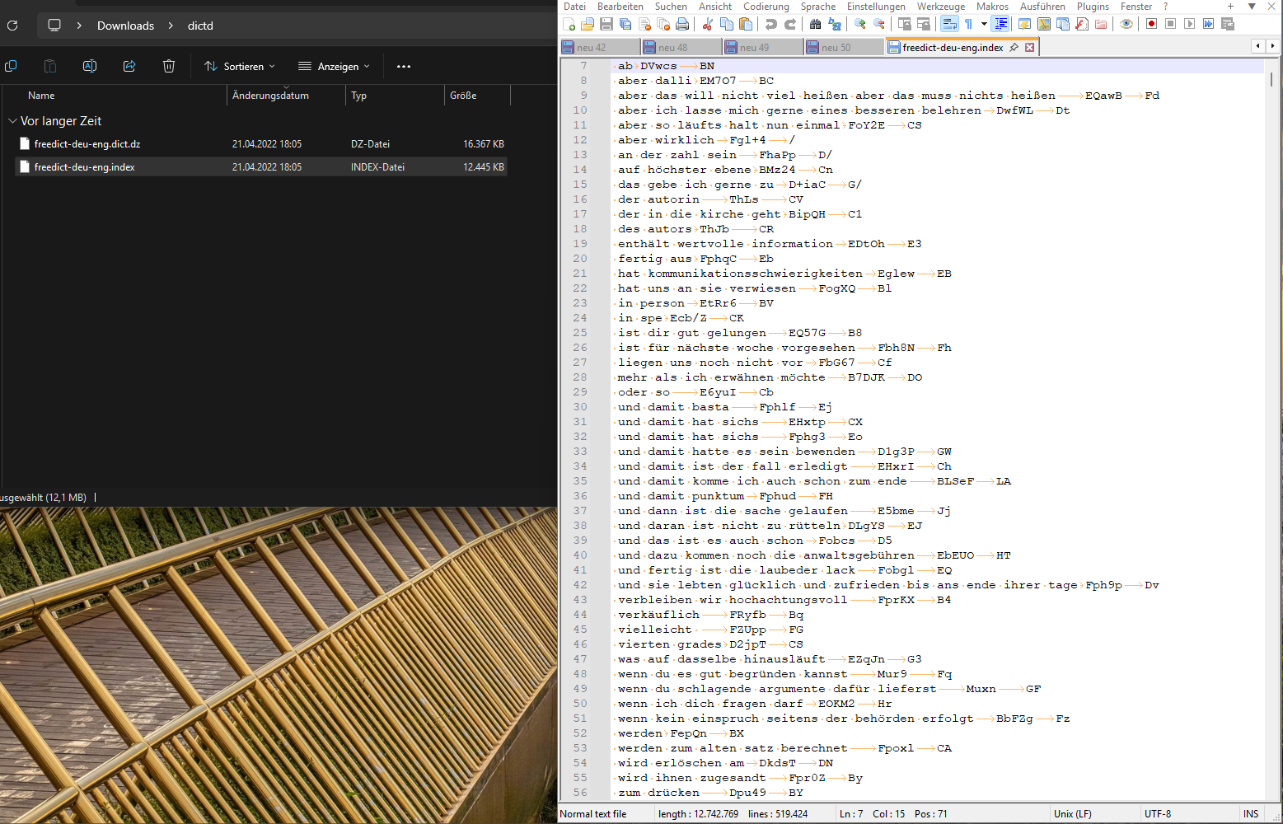Viewport: 1283px width, 824px height.
Task: Run macro multiple times
Action: (1209, 24)
